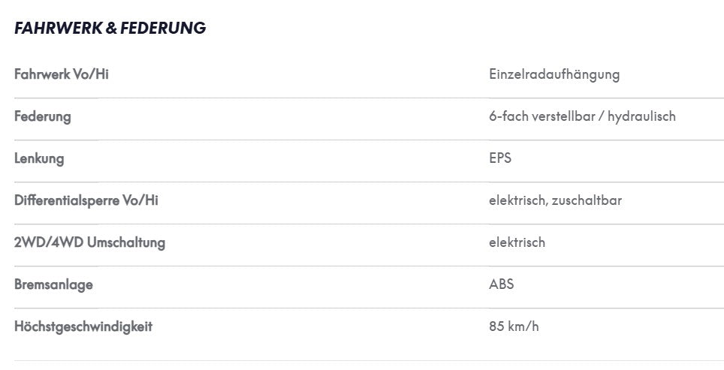This screenshot has height=370, width=724.
Task: Click the elektrisch, zuschaltbar value
Action: [x=556, y=200]
